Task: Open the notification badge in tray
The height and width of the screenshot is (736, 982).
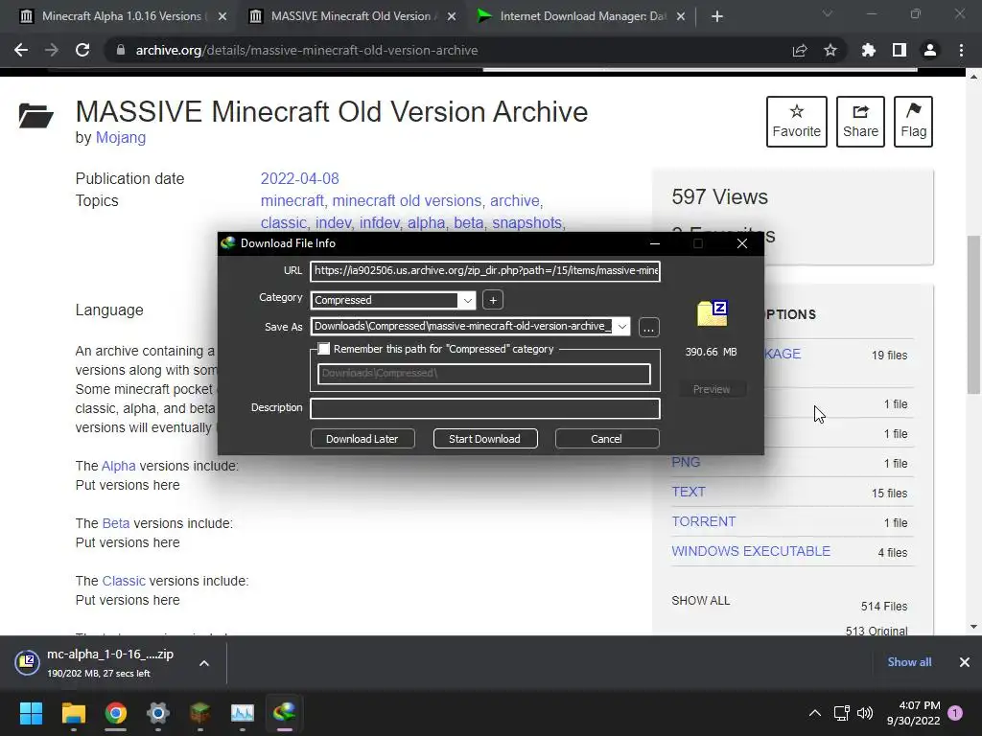Action: 955,713
